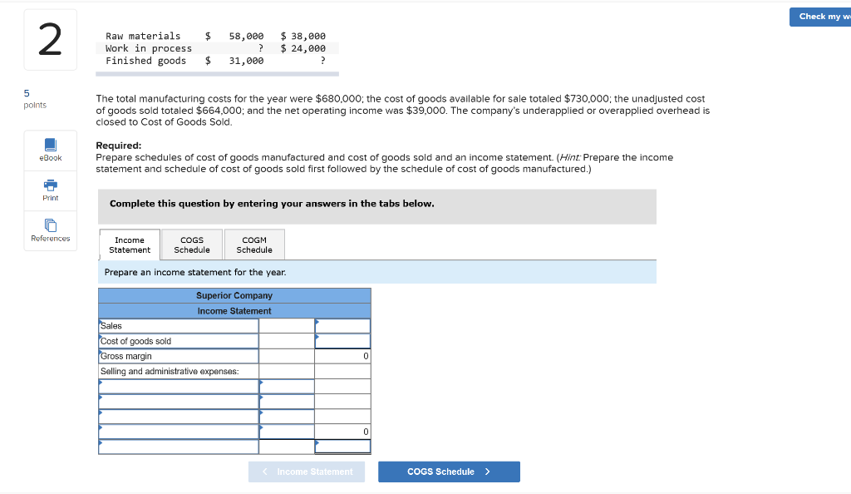Open the COGM Schedule tab
Image resolution: width=851 pixels, height=494 pixels.
tap(254, 245)
